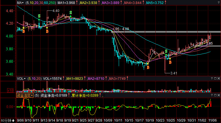Click the 4.40 high price annotation
Image resolution: width=221 pixels, height=123 pixels.
[56, 11]
